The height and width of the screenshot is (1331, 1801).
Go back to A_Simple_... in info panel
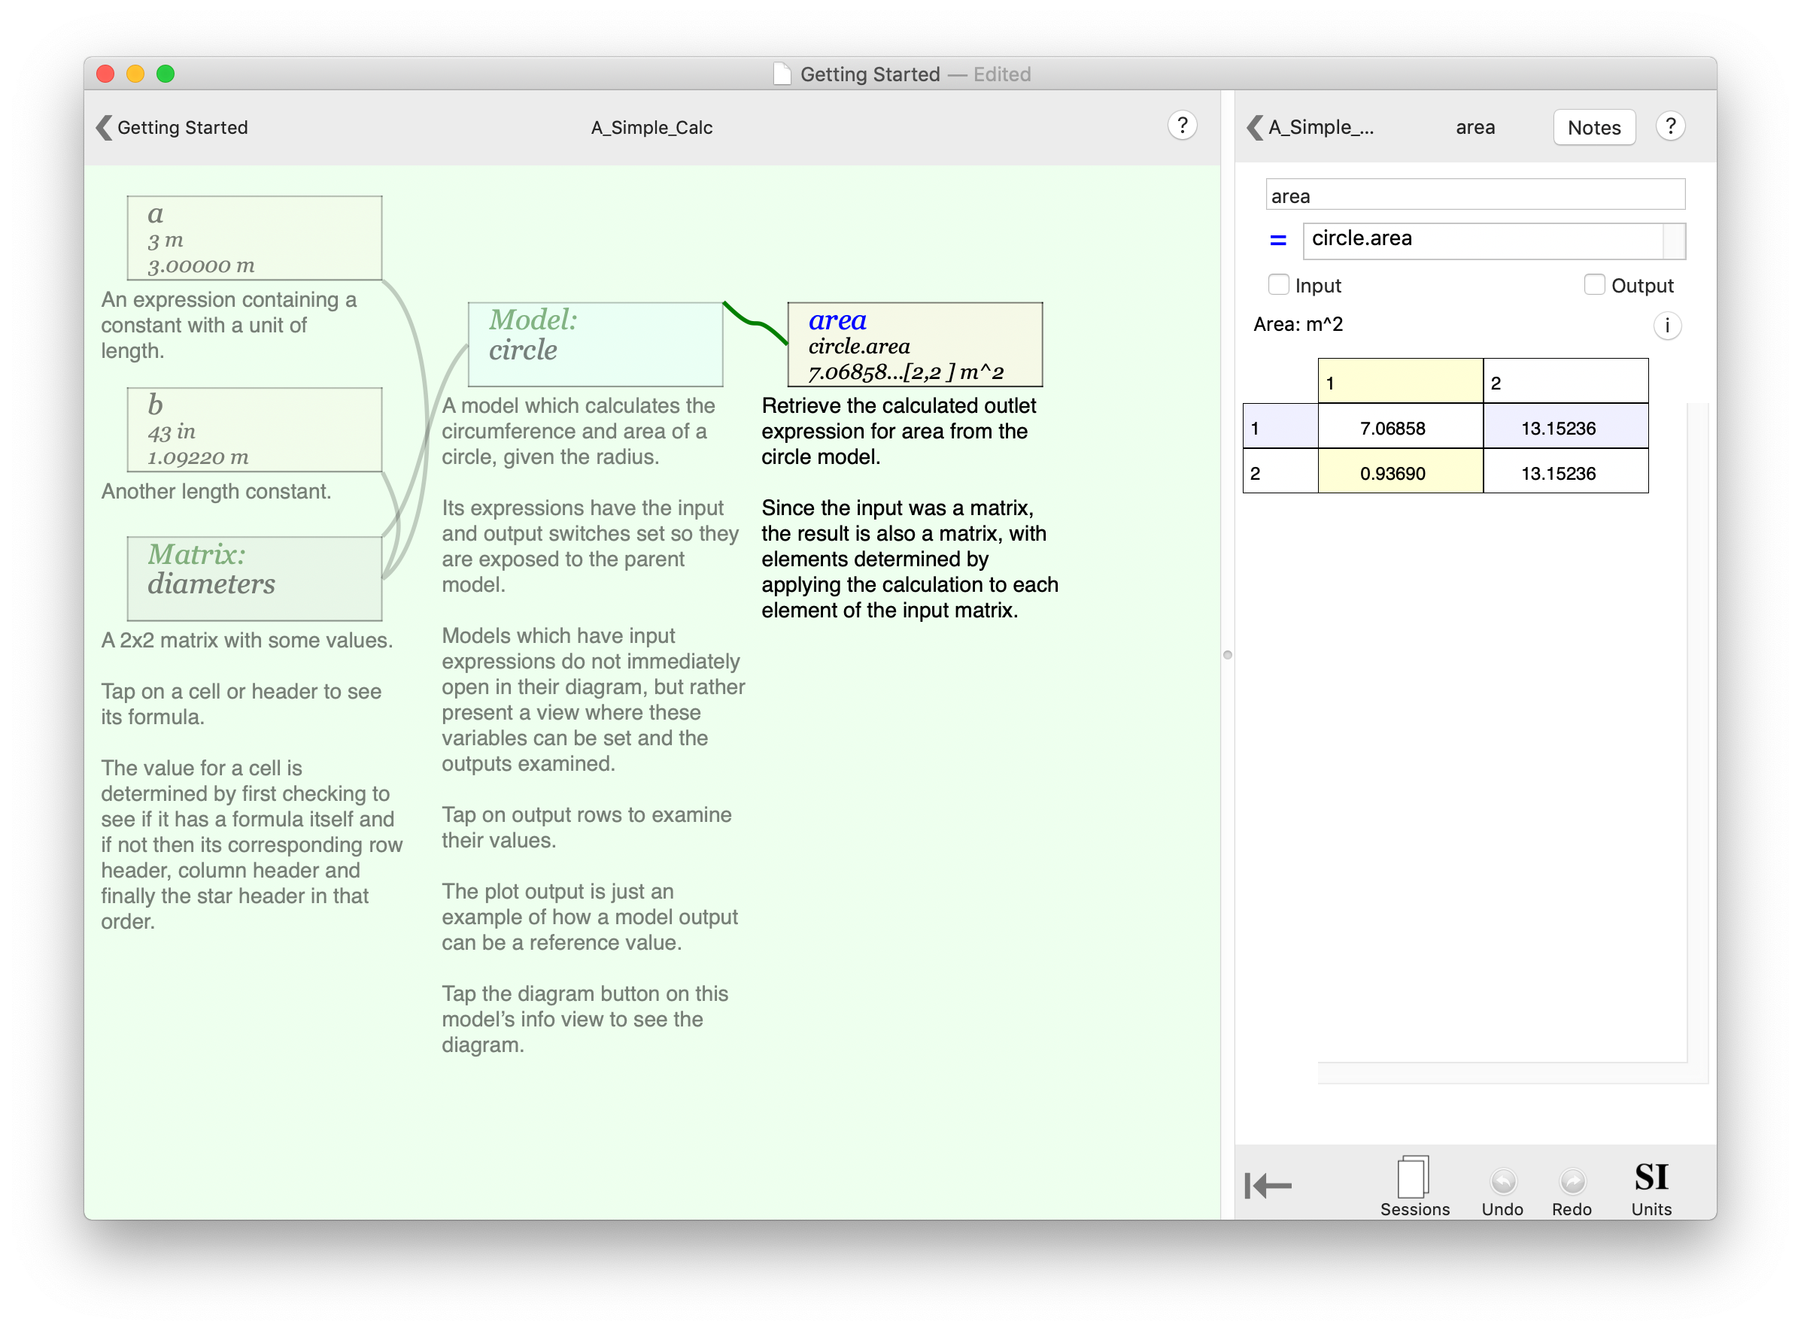[x=1311, y=127]
